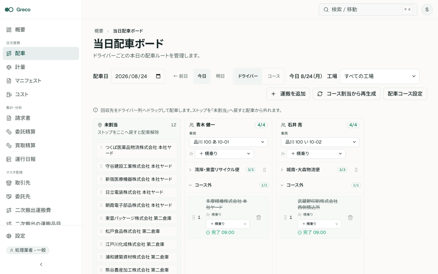Viewport: 438px width, 274px height.
Task: Click the drag handle of 朝霞電子部品株式会社
Action: point(101,205)
